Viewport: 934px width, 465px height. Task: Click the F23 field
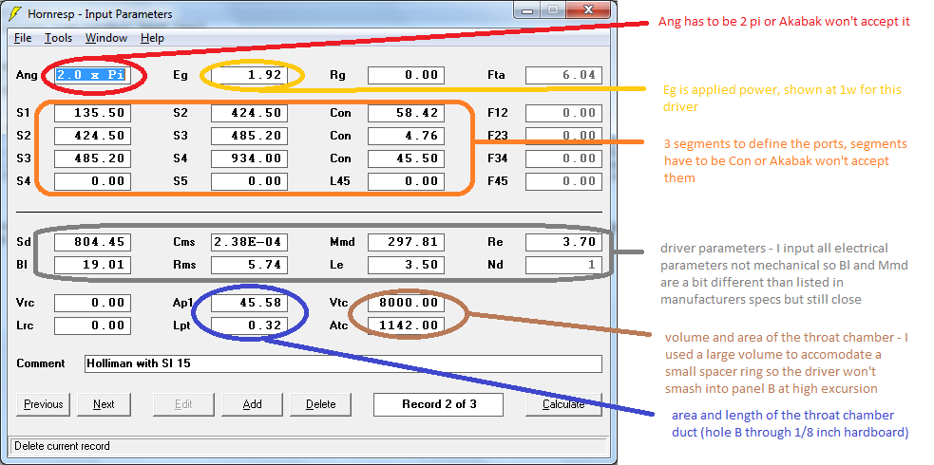point(563,136)
